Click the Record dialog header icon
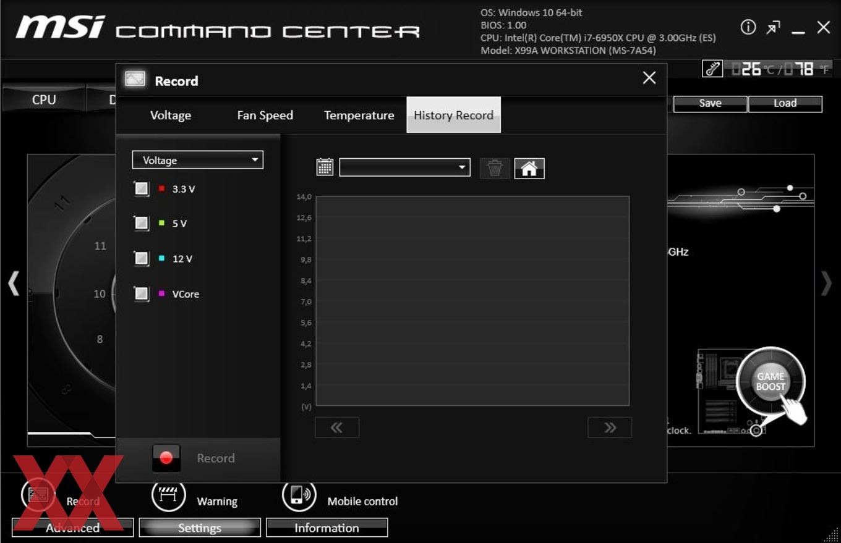Screen dimensions: 841x543 click(135, 79)
